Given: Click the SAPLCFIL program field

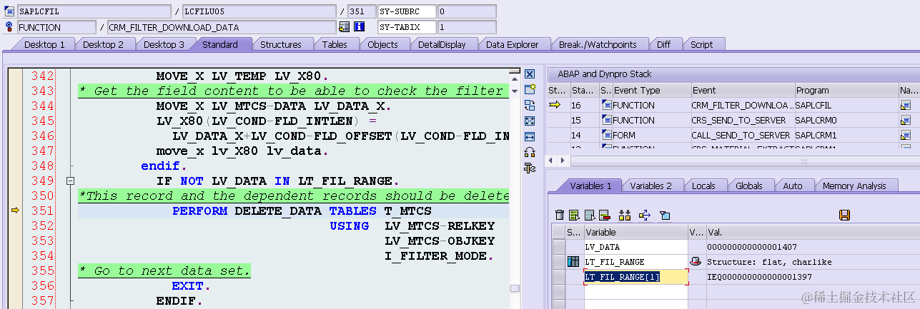Looking at the screenshot, I should (x=94, y=11).
